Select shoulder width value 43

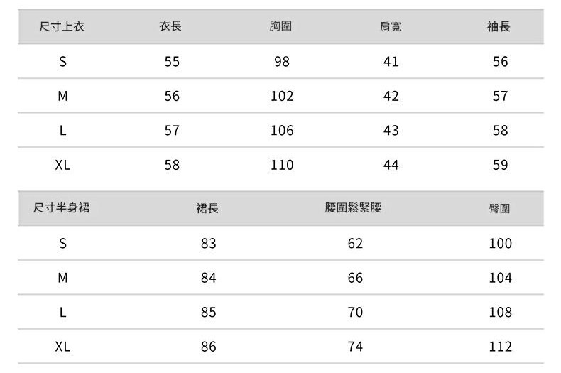391,131
